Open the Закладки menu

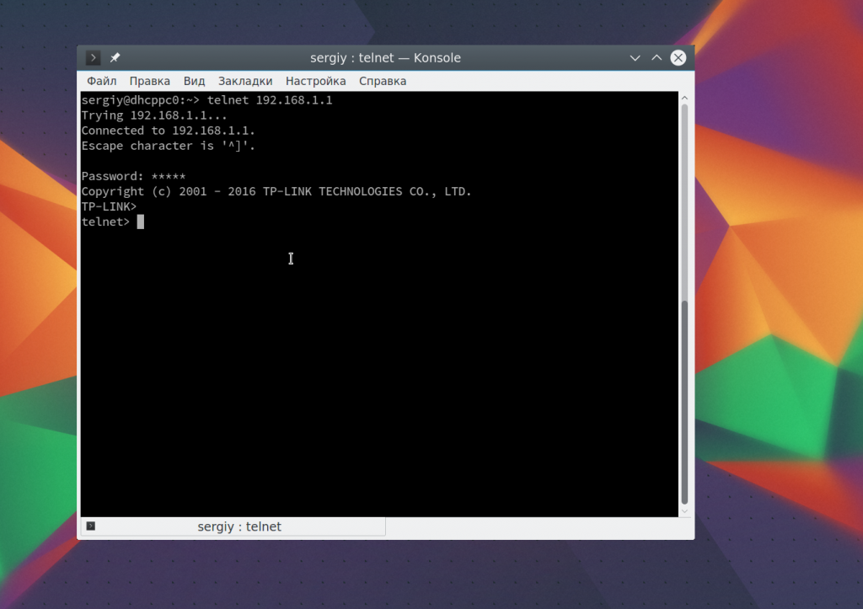point(245,81)
